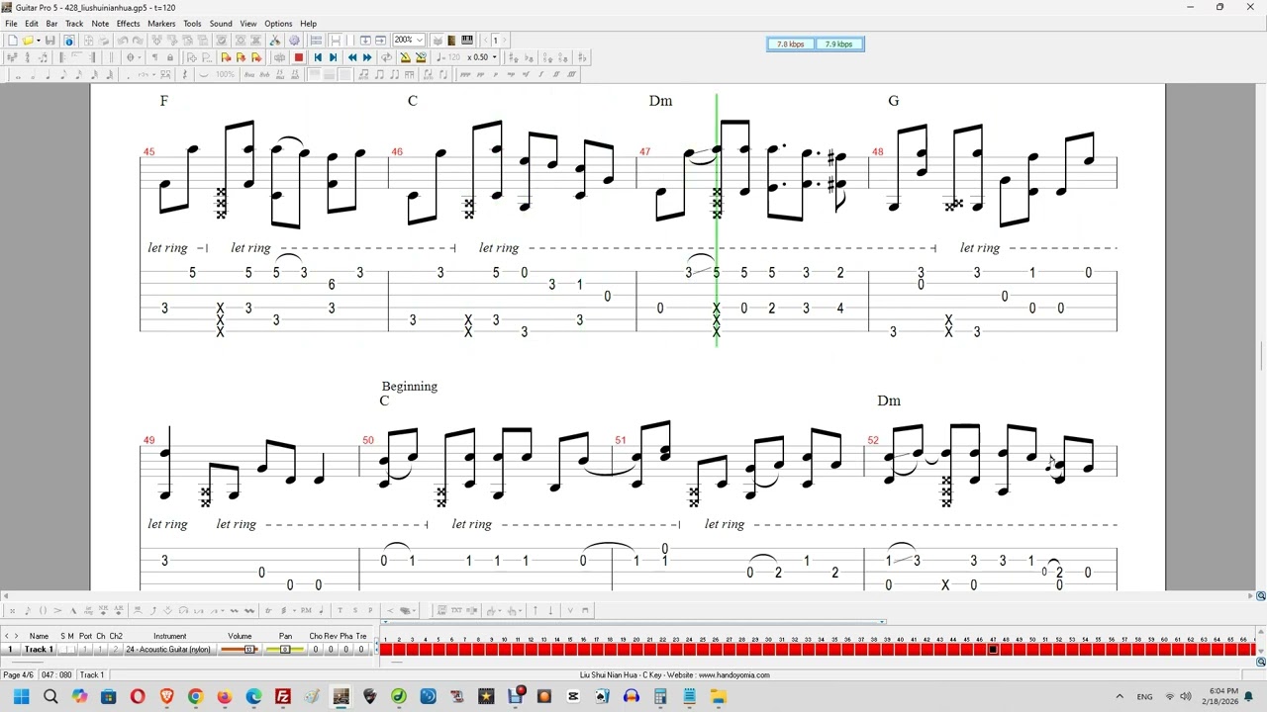The height and width of the screenshot is (712, 1267).
Task: Open the Options menu
Action: tap(278, 24)
